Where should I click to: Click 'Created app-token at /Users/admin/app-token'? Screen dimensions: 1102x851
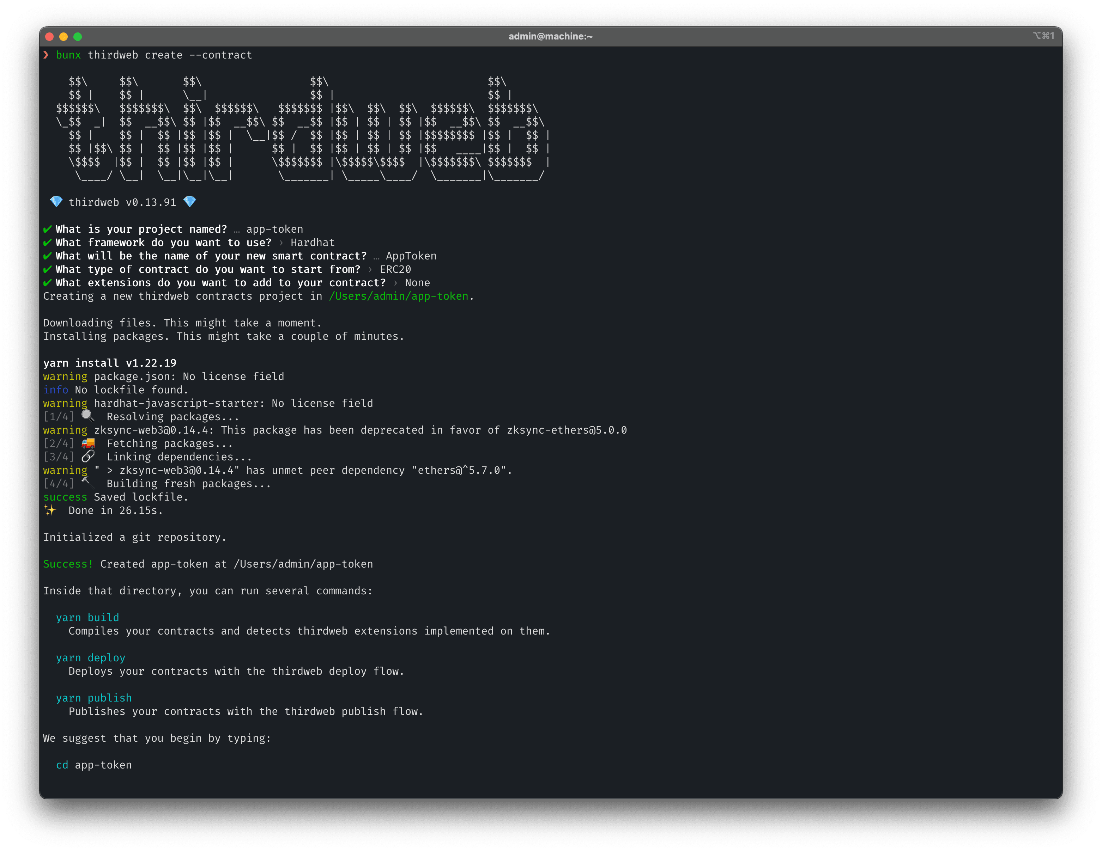coord(236,564)
